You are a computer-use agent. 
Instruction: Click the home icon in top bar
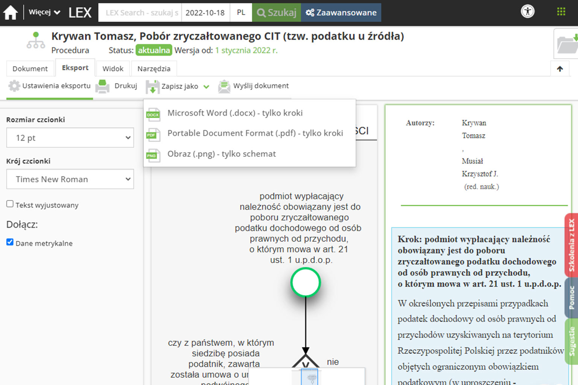tap(11, 13)
